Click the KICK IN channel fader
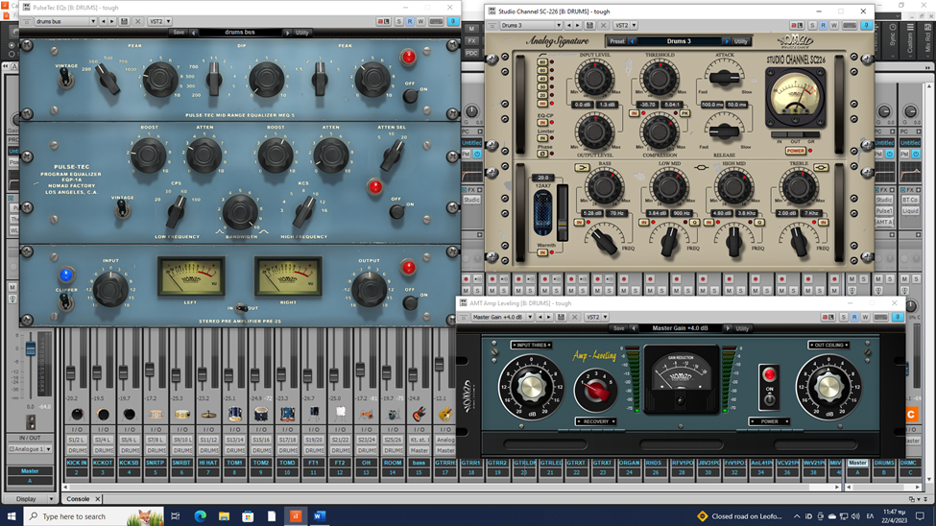 pyautogui.click(x=70, y=373)
